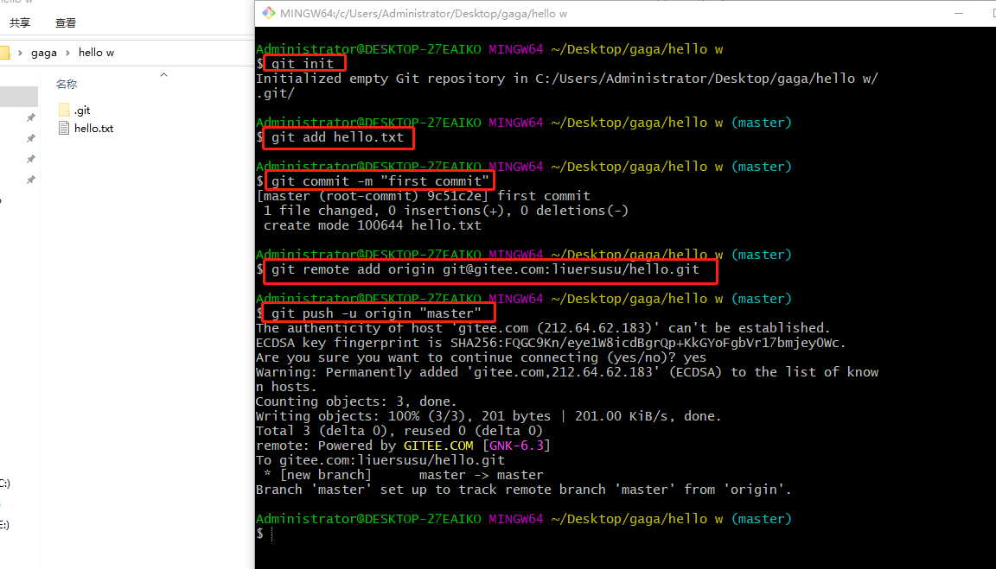The width and height of the screenshot is (996, 569).
Task: Select the hello.txt file name
Action: tap(94, 128)
